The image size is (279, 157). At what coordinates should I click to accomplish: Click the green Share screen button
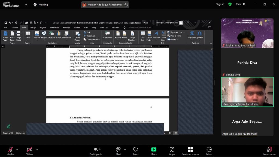click(x=154, y=150)
